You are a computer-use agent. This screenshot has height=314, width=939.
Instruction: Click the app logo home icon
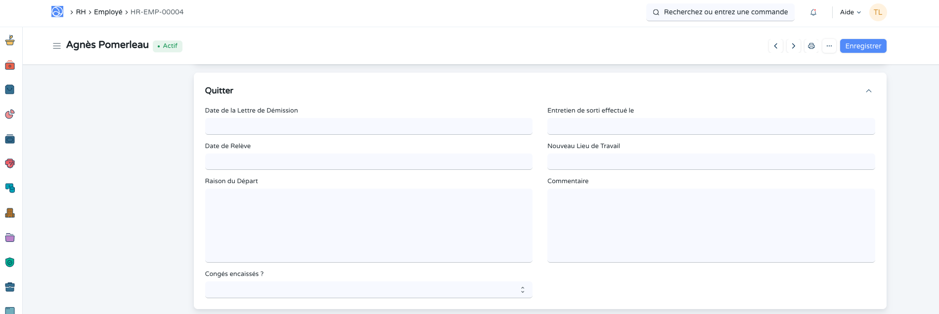(x=57, y=12)
